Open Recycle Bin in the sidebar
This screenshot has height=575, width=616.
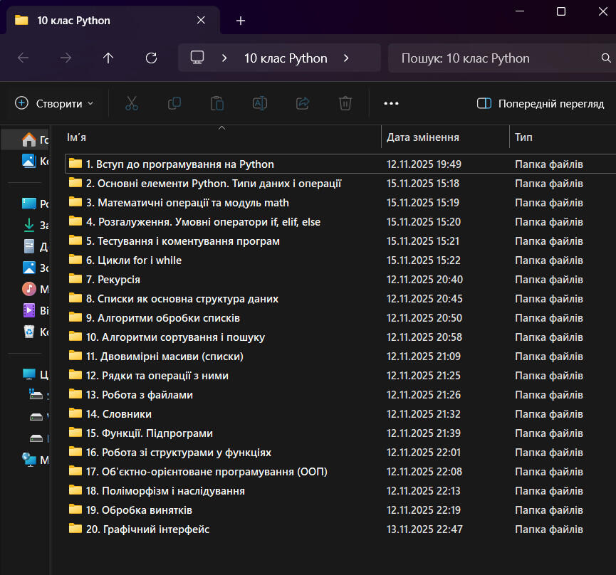click(x=35, y=332)
